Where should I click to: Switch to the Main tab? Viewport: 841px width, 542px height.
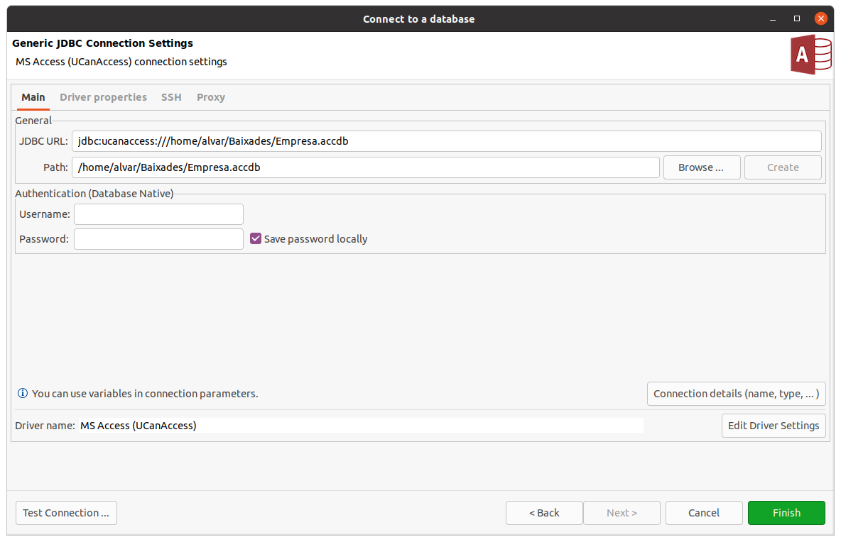tap(33, 97)
